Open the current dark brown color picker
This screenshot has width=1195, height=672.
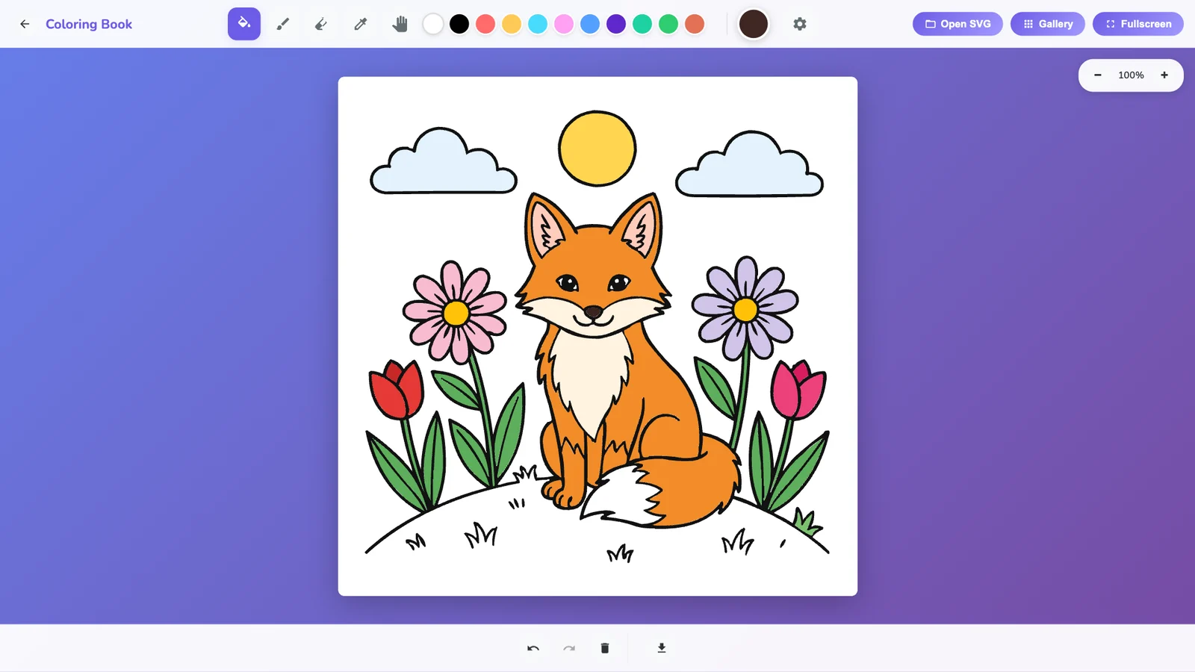click(754, 24)
